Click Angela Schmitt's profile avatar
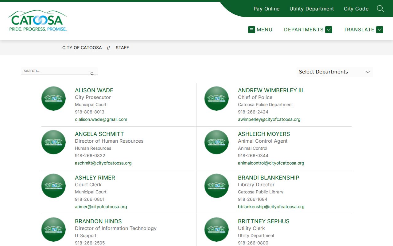Image resolution: width=393 pixels, height=246 pixels. 53,142
